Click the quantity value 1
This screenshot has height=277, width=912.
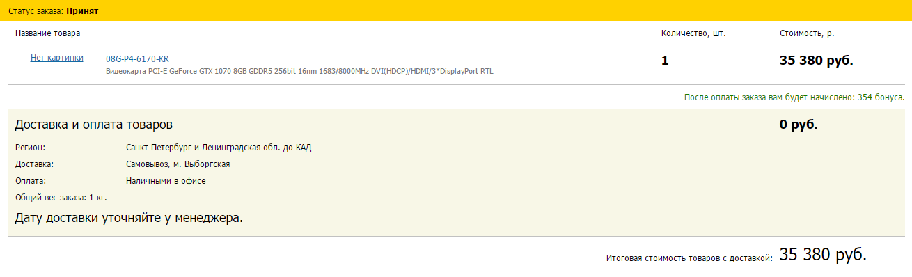[x=665, y=61]
